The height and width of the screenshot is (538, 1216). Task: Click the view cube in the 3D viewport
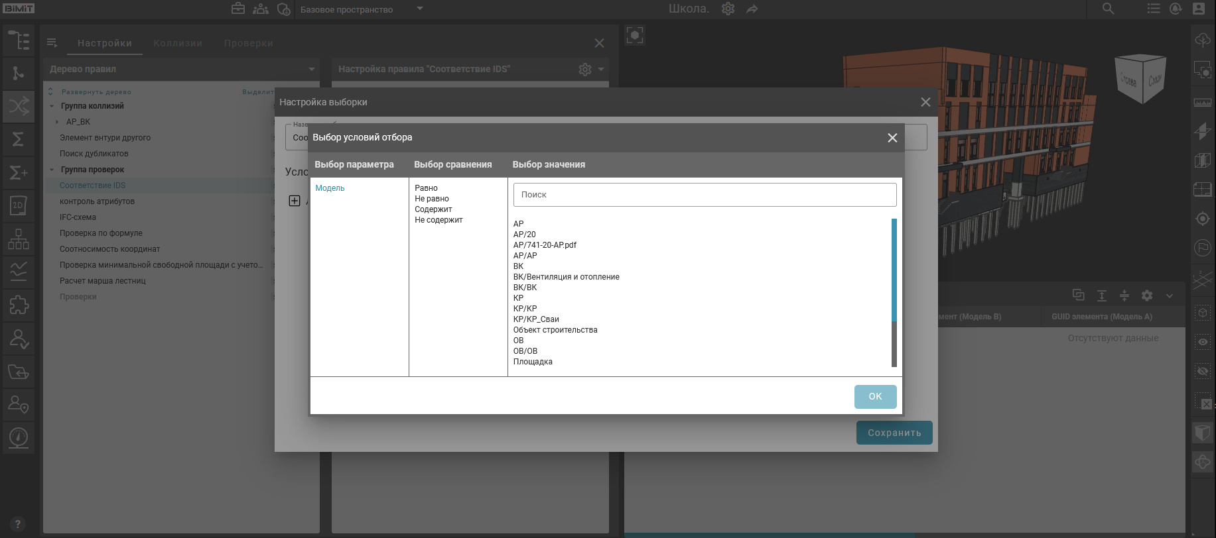[x=1142, y=79]
